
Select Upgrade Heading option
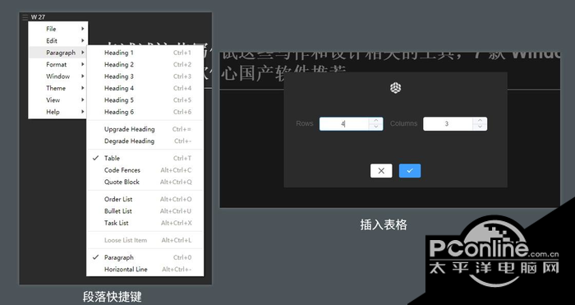click(x=145, y=129)
